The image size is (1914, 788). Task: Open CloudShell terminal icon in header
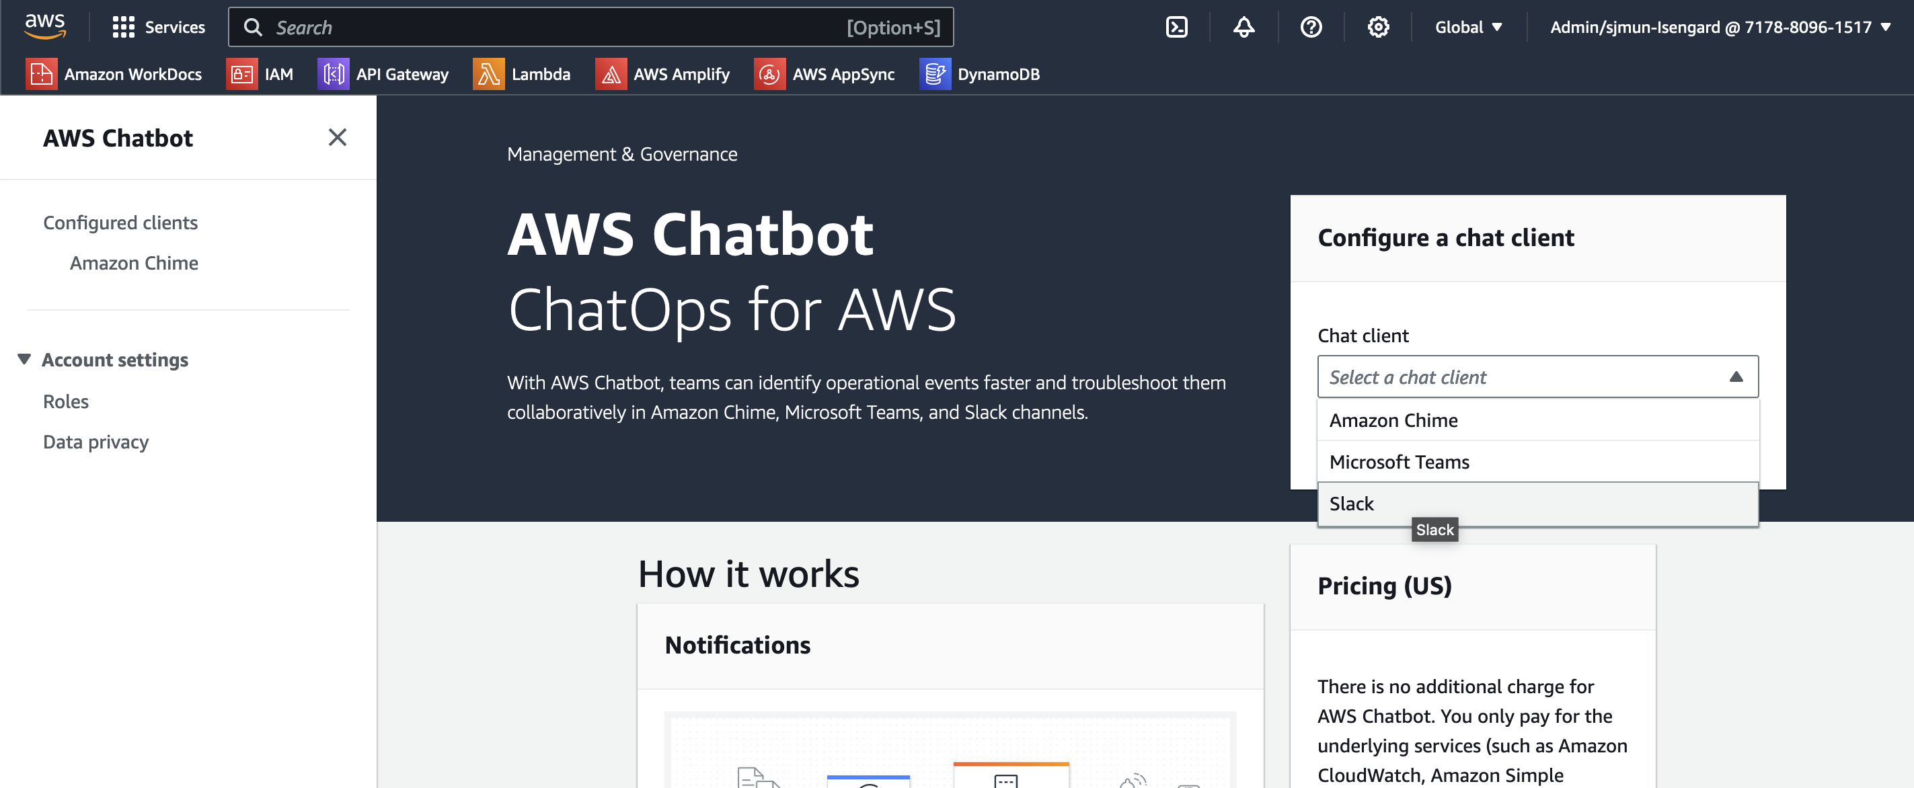coord(1176,28)
